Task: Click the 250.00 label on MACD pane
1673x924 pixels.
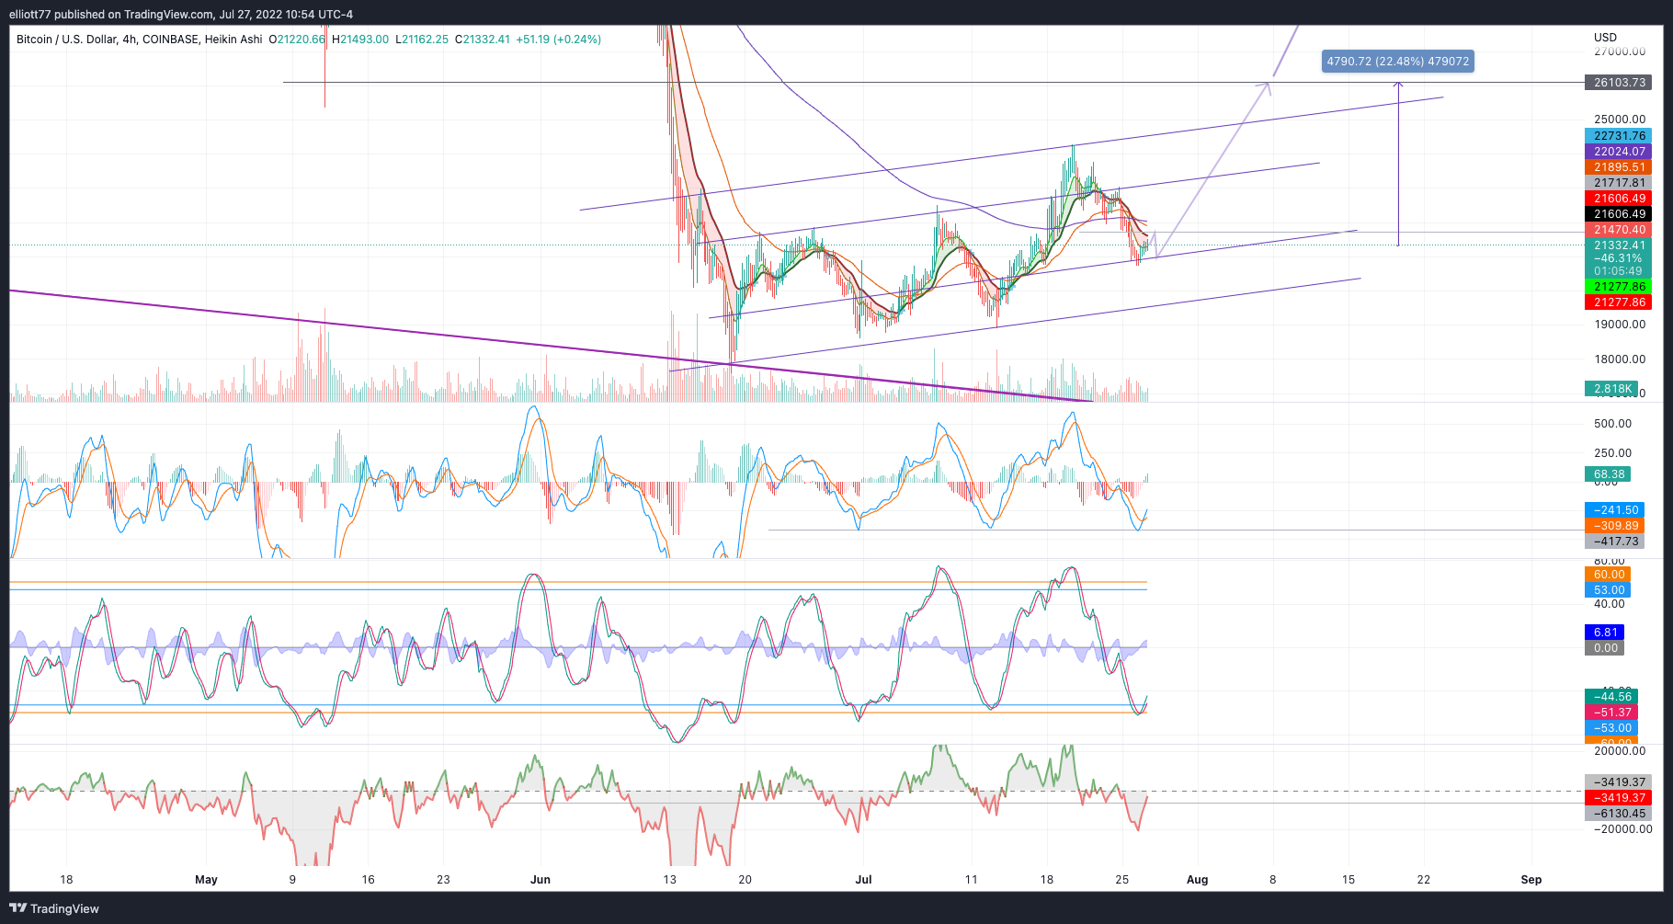Action: coord(1612,453)
